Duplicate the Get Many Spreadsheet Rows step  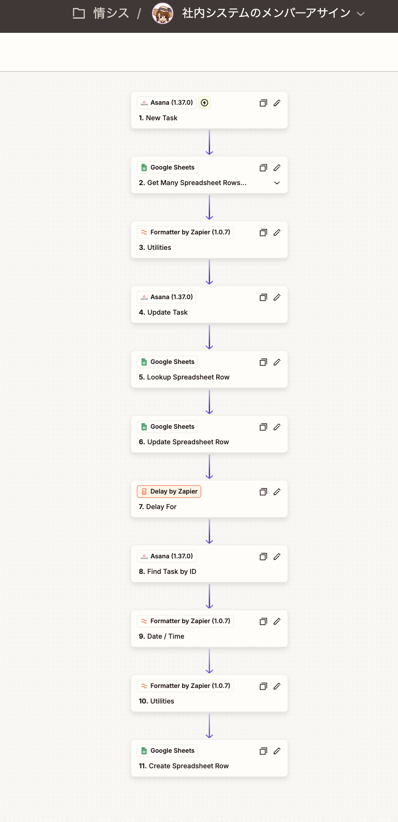click(263, 168)
